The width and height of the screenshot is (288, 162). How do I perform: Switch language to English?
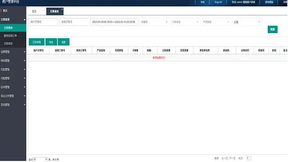pos(218,2)
